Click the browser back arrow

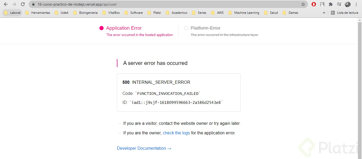[6, 4]
